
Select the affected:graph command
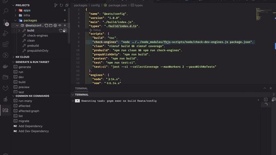point(29,111)
